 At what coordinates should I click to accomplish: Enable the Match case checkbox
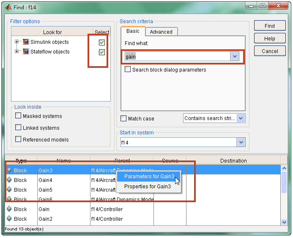tap(123, 118)
